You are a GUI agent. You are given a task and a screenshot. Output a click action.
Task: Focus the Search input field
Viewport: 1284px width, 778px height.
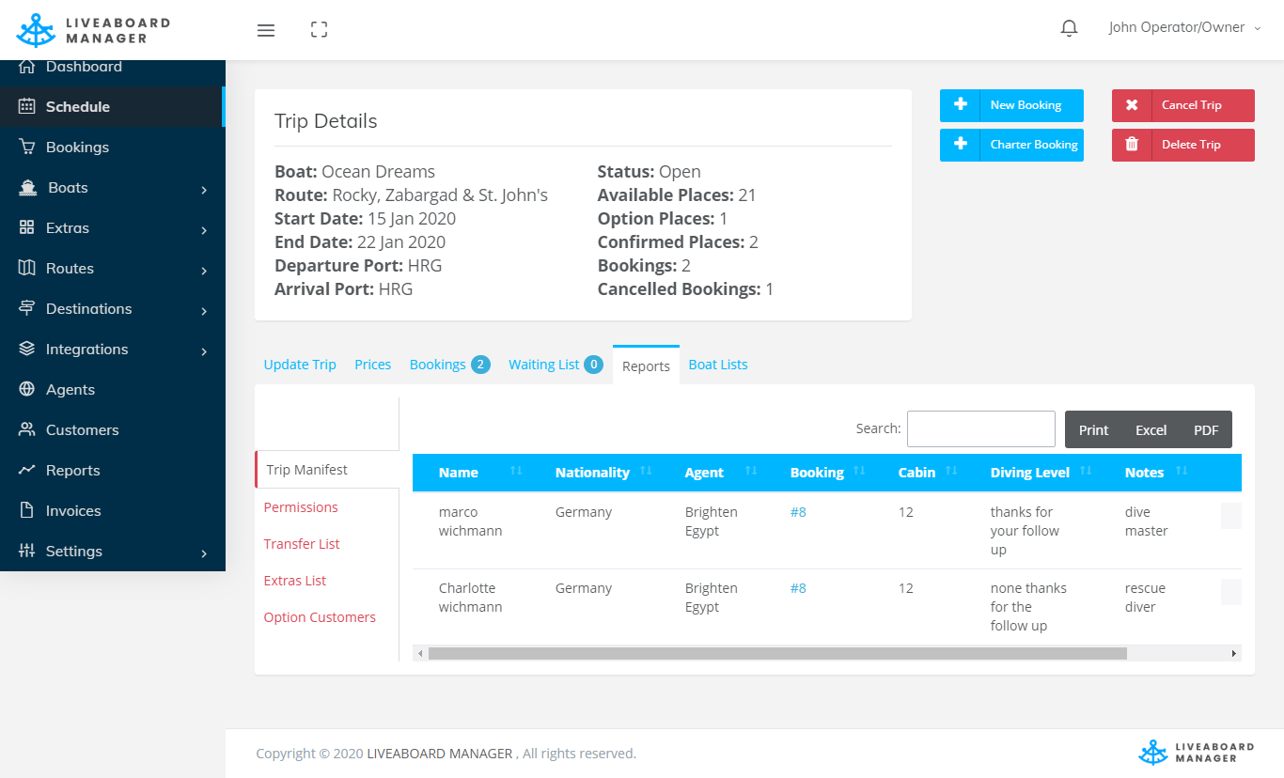pyautogui.click(x=980, y=428)
